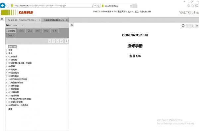Screen dimensions: 199x131
Task: Open a new browser tab
Action: click(x=135, y=6)
